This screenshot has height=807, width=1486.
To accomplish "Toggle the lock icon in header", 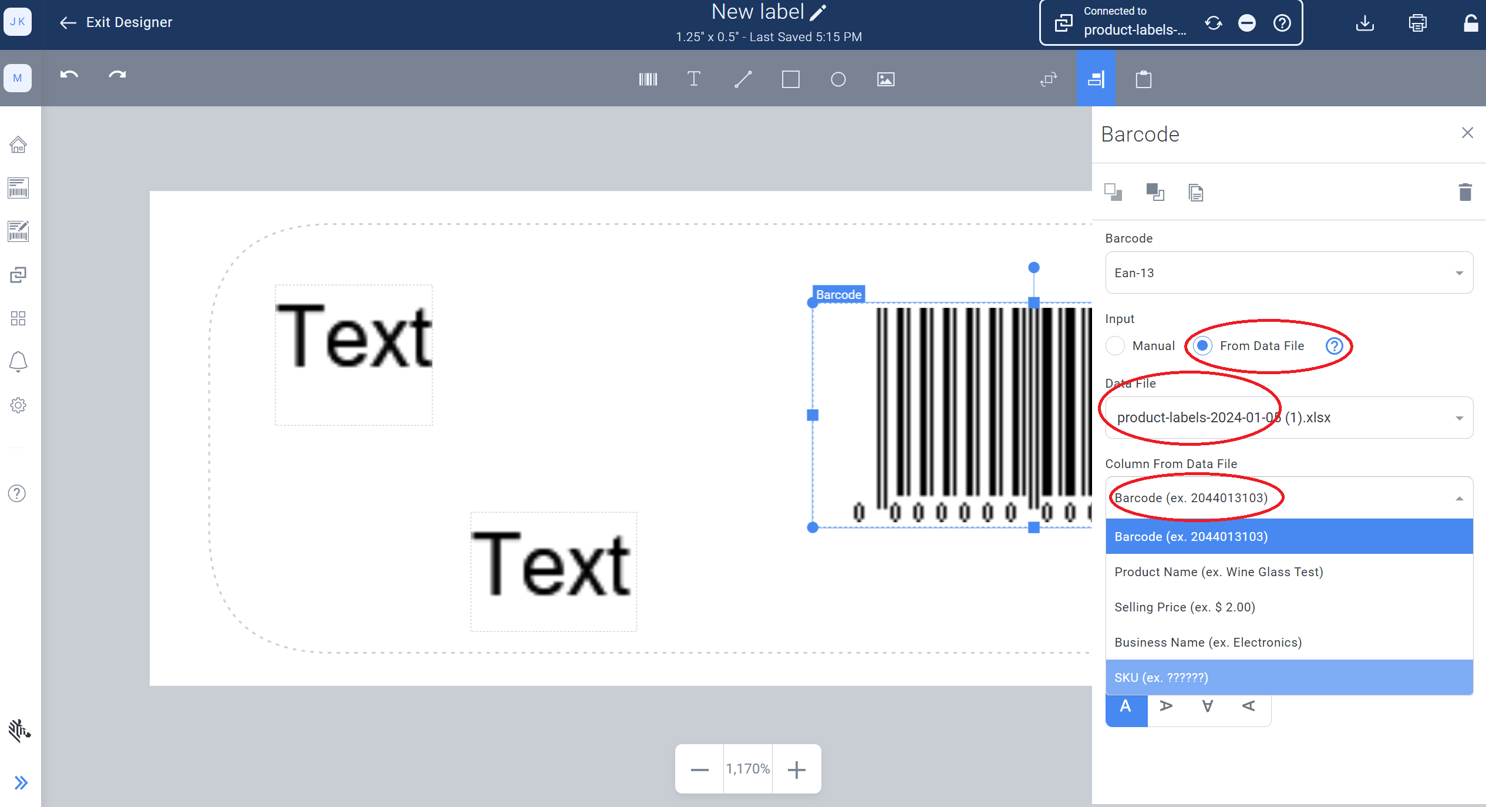I will pyautogui.click(x=1471, y=23).
